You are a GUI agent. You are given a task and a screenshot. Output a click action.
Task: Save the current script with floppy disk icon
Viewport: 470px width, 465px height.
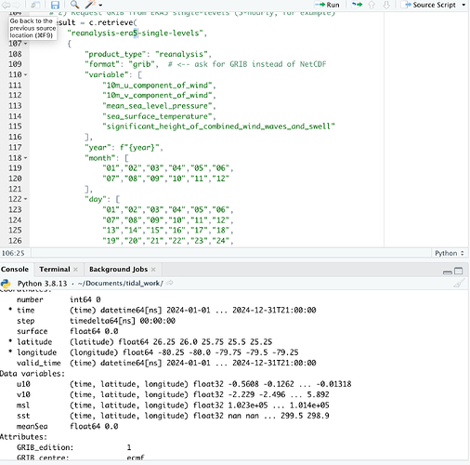click(x=55, y=5)
